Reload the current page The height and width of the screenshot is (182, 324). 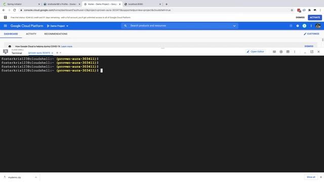[15, 10]
